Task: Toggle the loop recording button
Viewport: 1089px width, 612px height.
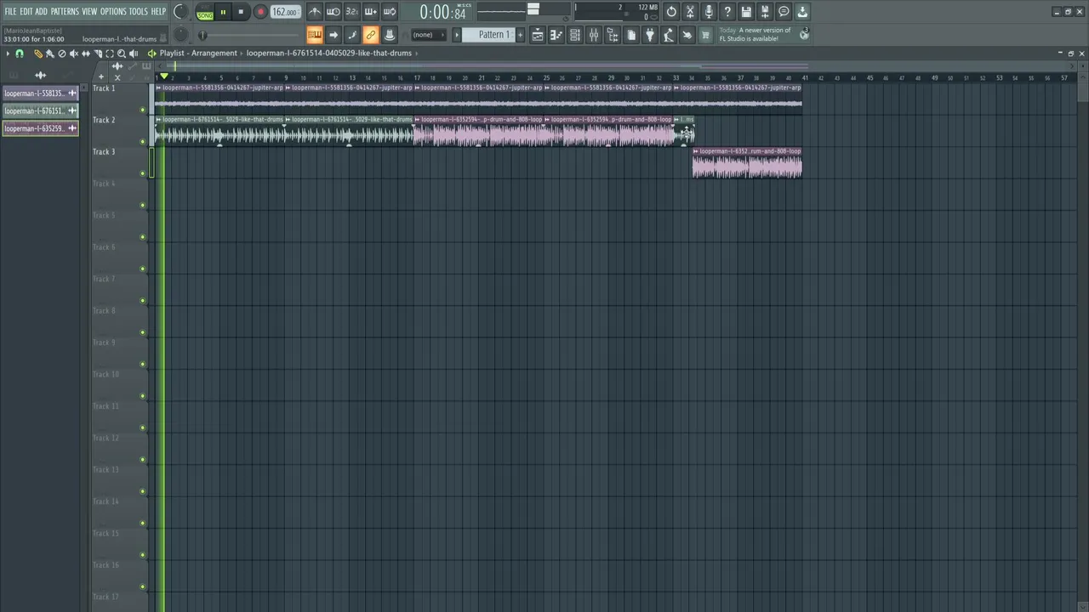Action: (x=390, y=12)
